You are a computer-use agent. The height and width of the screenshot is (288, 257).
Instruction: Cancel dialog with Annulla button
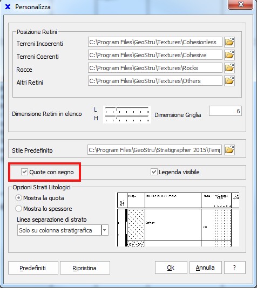click(x=206, y=268)
